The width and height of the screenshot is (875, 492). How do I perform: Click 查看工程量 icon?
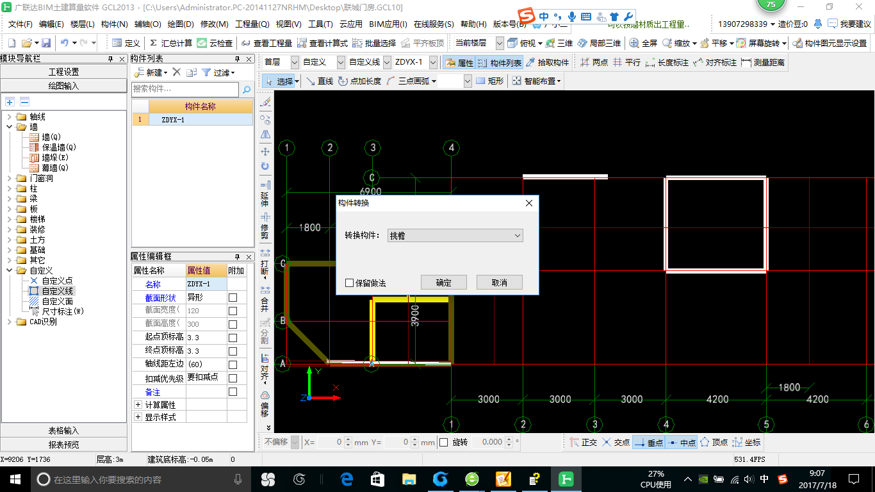(x=266, y=43)
